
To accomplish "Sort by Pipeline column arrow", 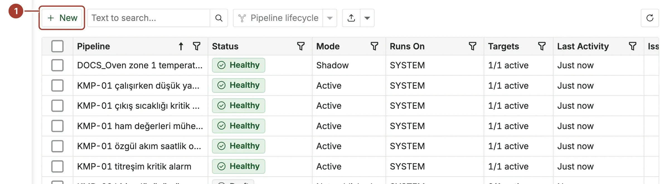I will pyautogui.click(x=181, y=46).
